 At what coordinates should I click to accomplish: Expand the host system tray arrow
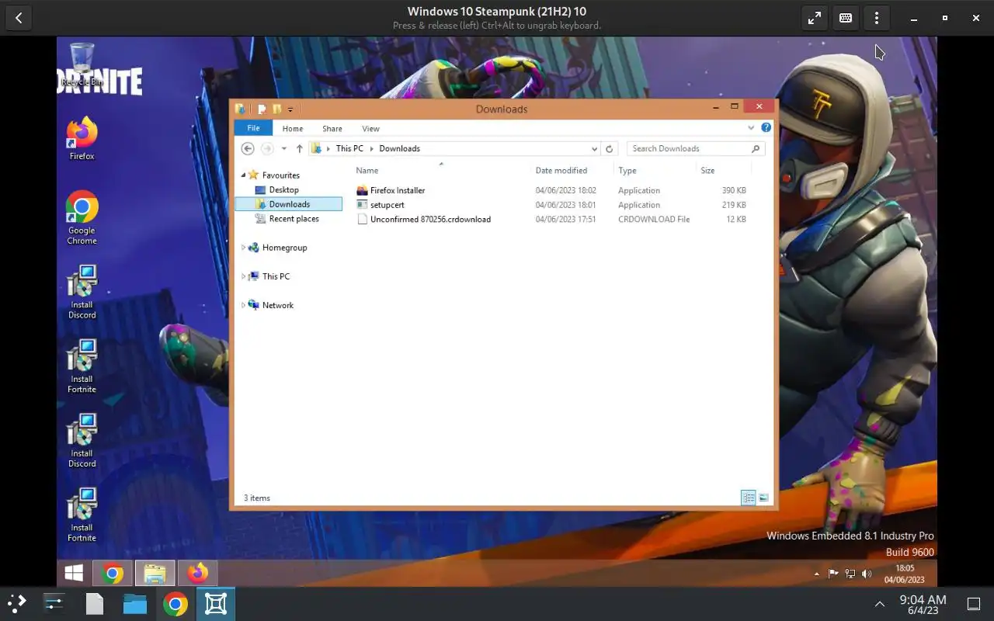pyautogui.click(x=880, y=604)
